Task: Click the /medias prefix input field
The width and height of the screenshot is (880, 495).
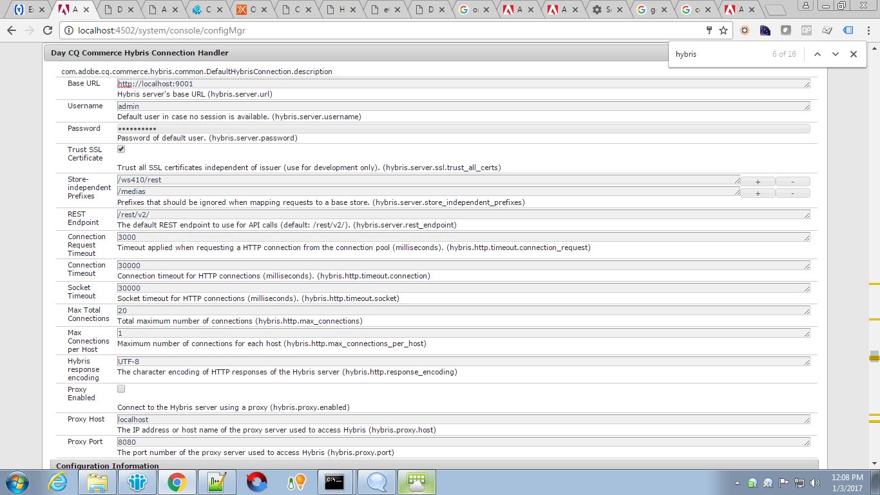Action: pyautogui.click(x=428, y=191)
